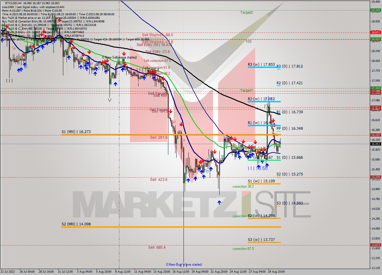Click the 16 Aug 12:00 date label
Screen dimensions: 382x275
pos(181,272)
